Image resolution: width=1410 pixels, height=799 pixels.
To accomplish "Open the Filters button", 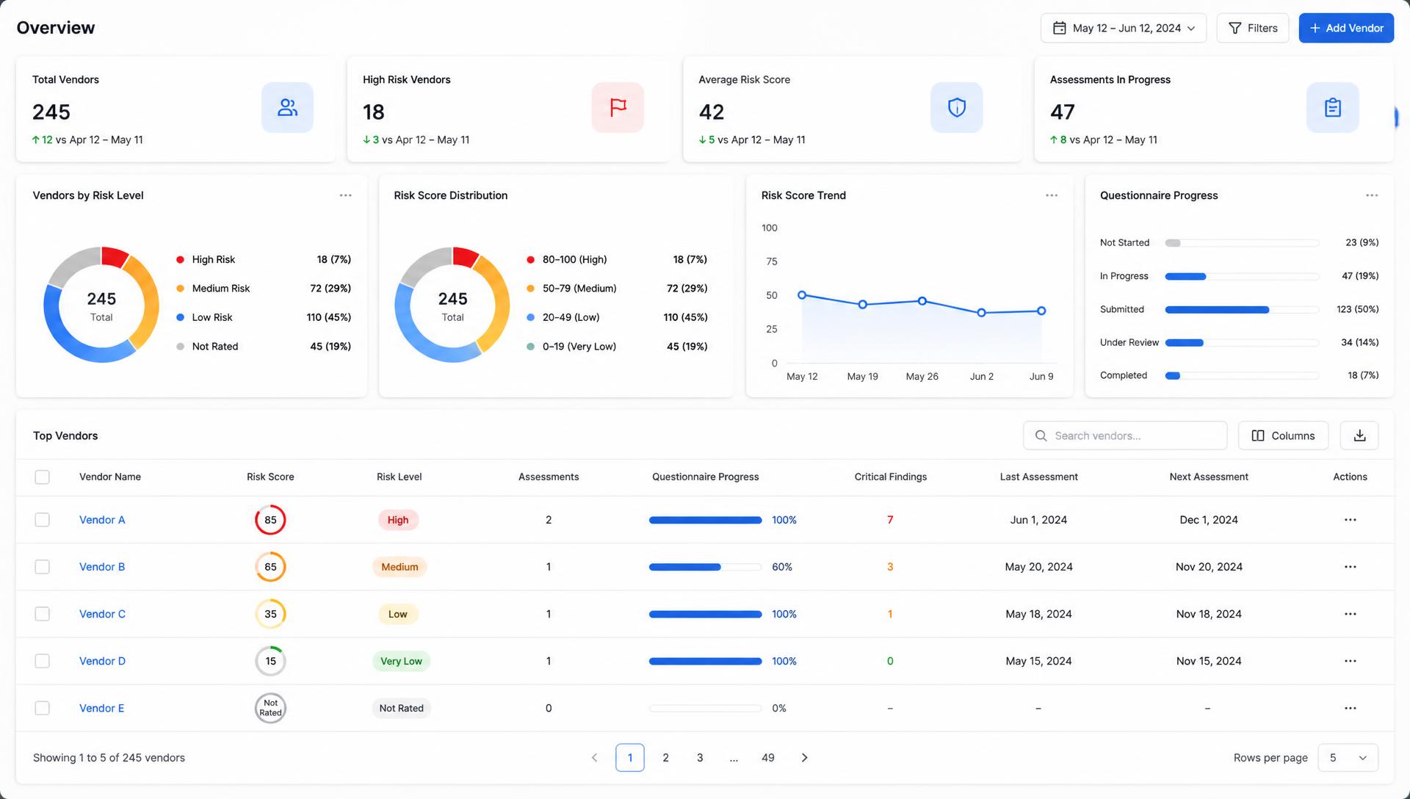I will click(1253, 28).
